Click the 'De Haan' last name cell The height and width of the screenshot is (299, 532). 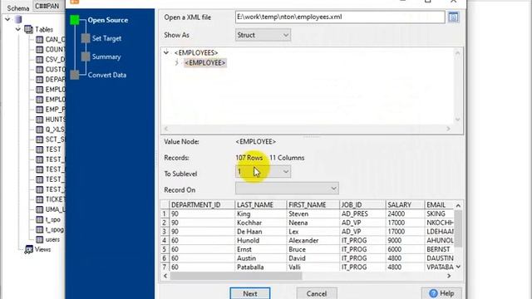tap(260, 232)
